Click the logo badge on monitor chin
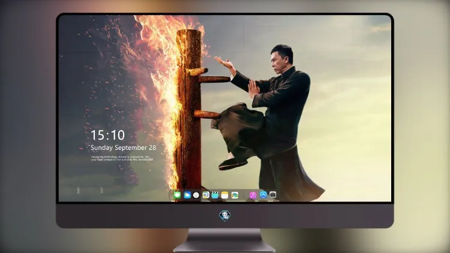This screenshot has width=450, height=253. click(225, 216)
